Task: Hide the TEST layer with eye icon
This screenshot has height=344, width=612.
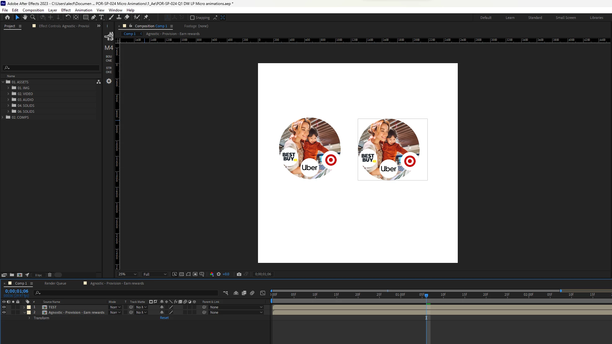Action: pos(4,307)
